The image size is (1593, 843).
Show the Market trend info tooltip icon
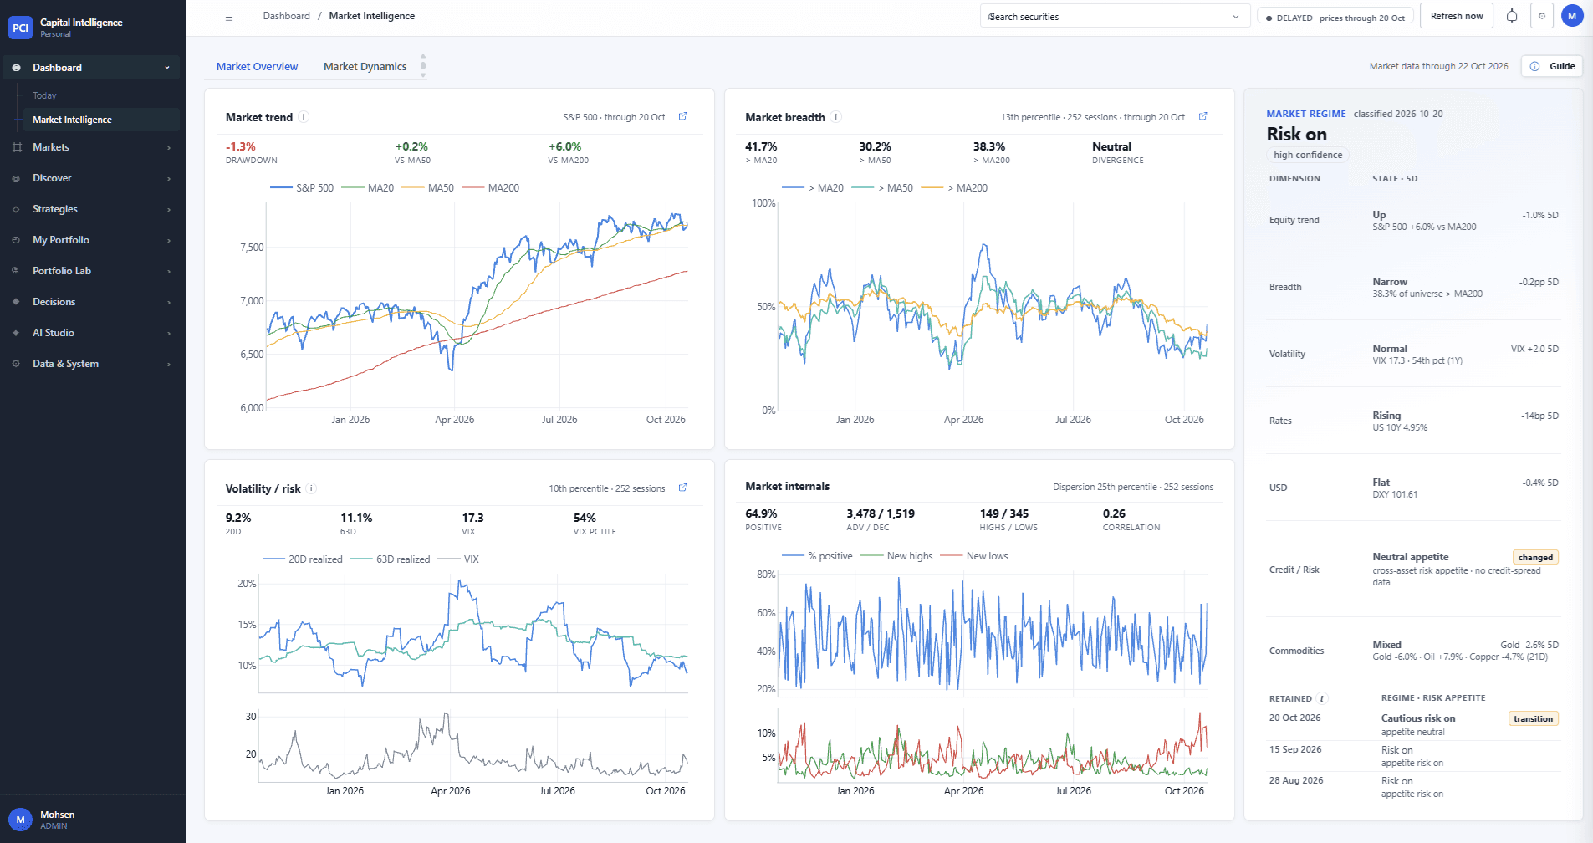(x=304, y=117)
